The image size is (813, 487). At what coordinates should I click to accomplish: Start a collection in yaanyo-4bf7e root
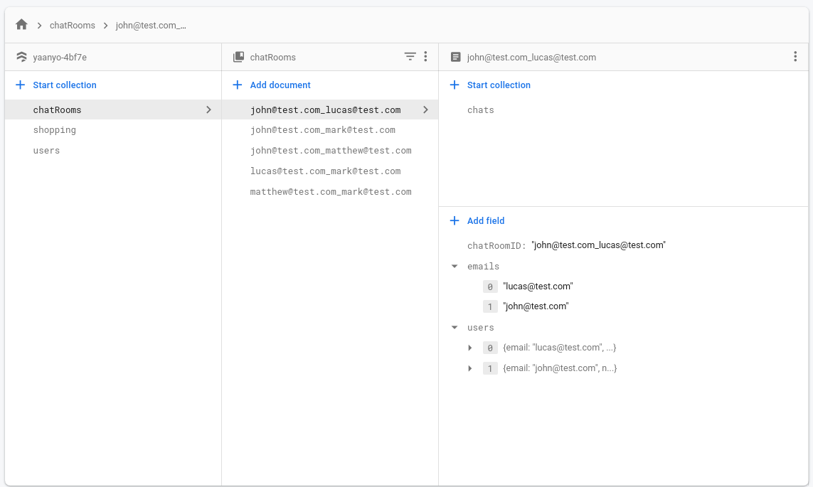(x=65, y=85)
